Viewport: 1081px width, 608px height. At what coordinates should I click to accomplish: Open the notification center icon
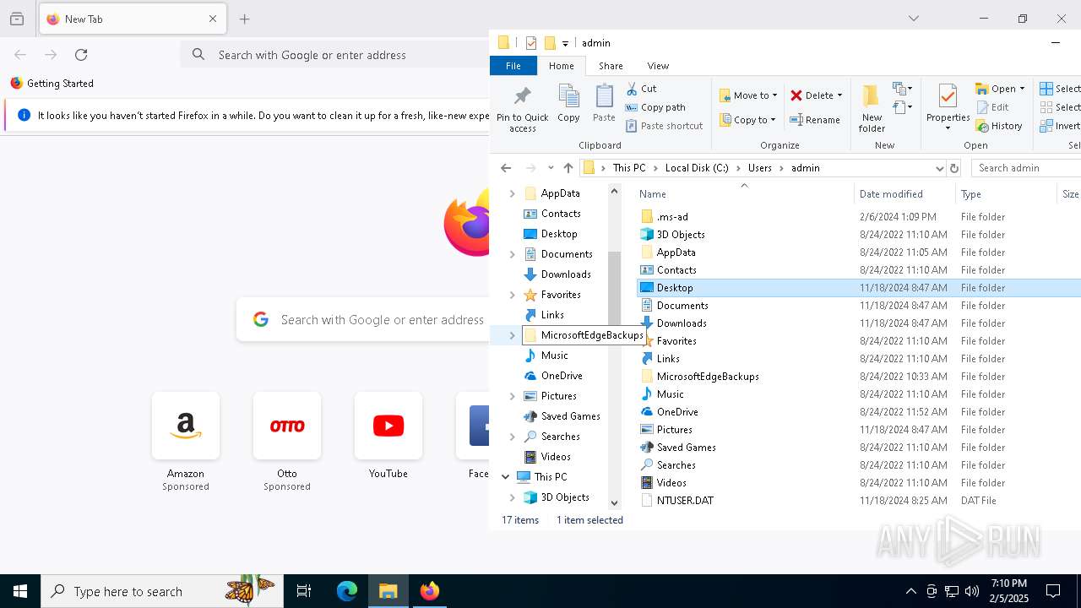click(1053, 591)
